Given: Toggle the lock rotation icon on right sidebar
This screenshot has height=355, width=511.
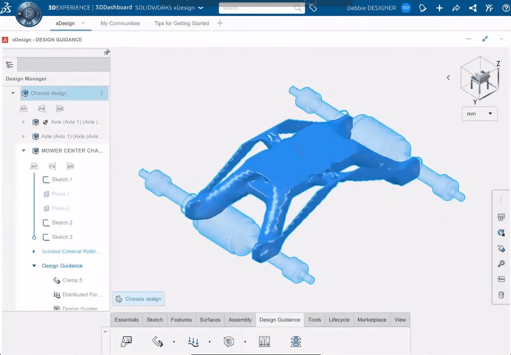Looking at the screenshot, I should click(x=501, y=232).
